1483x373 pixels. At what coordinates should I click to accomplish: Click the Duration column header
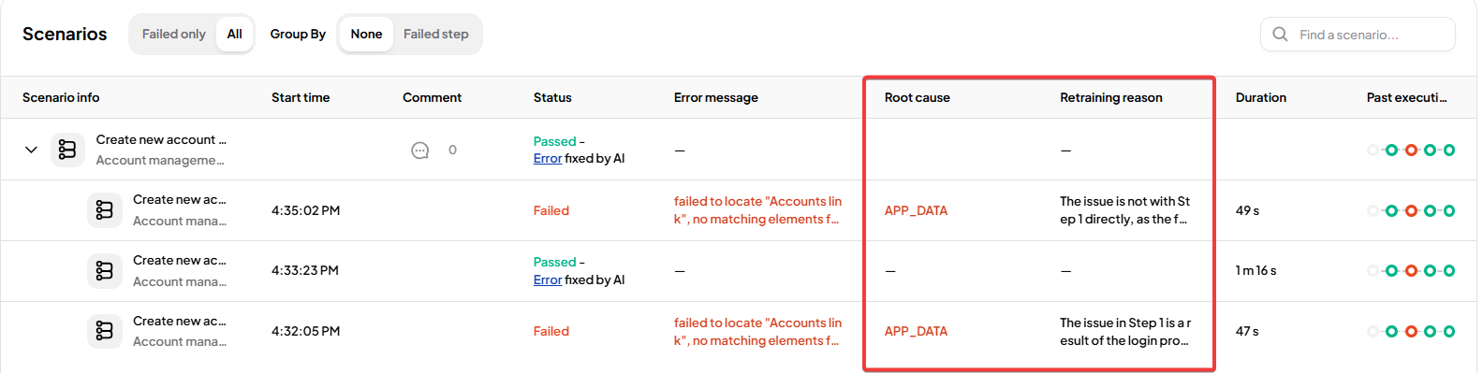pos(1261,97)
